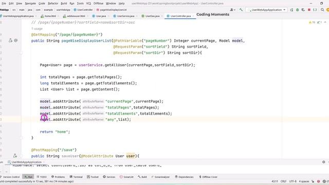Viewport: 329px width, 185px height.
Task: Switch to home.html editor tab
Action: [50, 16]
